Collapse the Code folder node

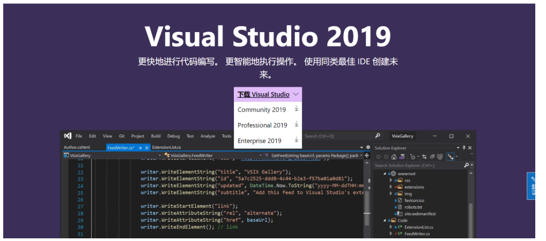click(385, 220)
